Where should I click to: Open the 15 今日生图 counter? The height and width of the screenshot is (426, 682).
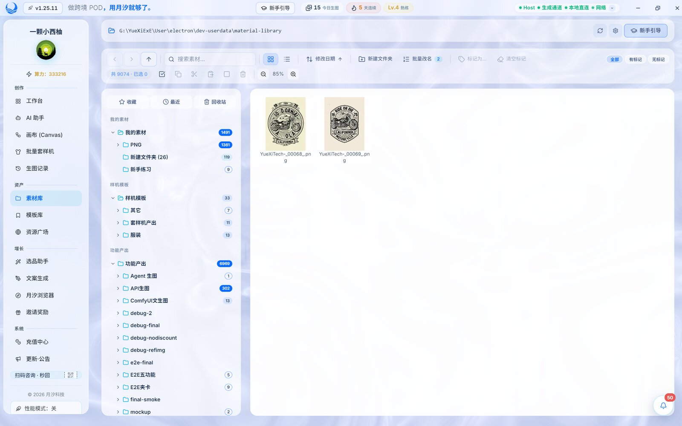point(322,8)
